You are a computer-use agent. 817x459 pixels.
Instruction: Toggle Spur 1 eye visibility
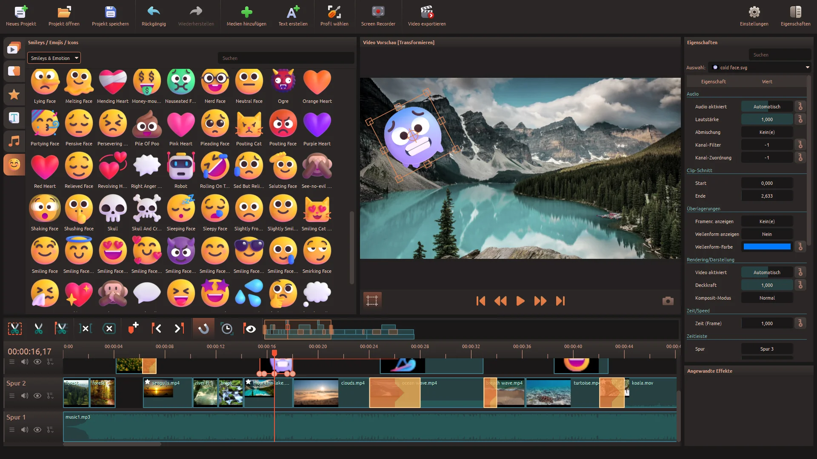click(x=37, y=430)
